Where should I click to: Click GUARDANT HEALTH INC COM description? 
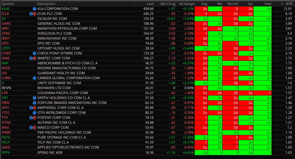click(x=61, y=73)
